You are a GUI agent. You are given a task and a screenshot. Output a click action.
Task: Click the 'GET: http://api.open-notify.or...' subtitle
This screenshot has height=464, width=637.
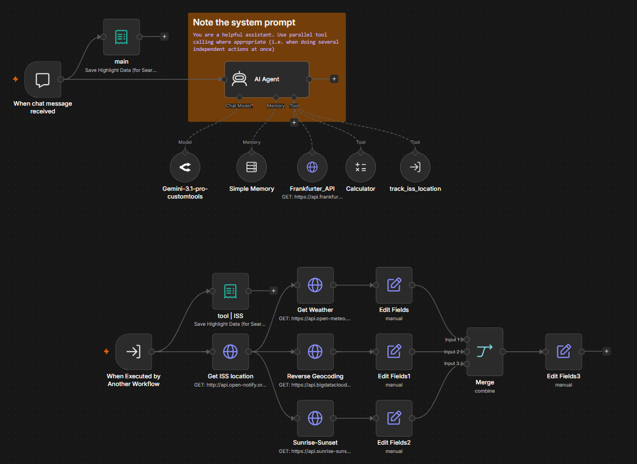(230, 385)
